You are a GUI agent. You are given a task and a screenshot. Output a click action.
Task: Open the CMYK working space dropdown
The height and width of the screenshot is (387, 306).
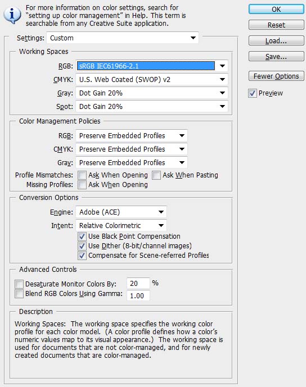click(x=152, y=79)
